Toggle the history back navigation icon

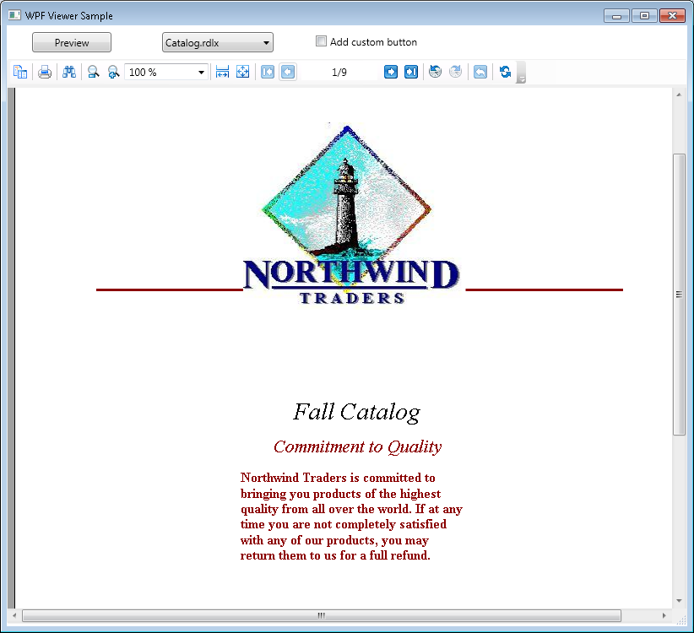tap(434, 72)
